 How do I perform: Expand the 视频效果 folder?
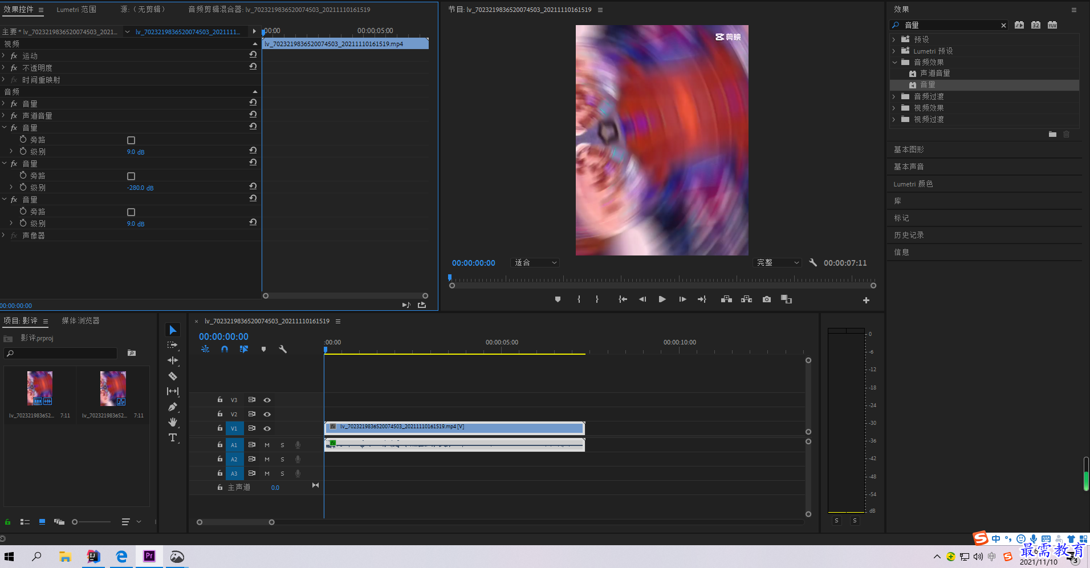[894, 108]
